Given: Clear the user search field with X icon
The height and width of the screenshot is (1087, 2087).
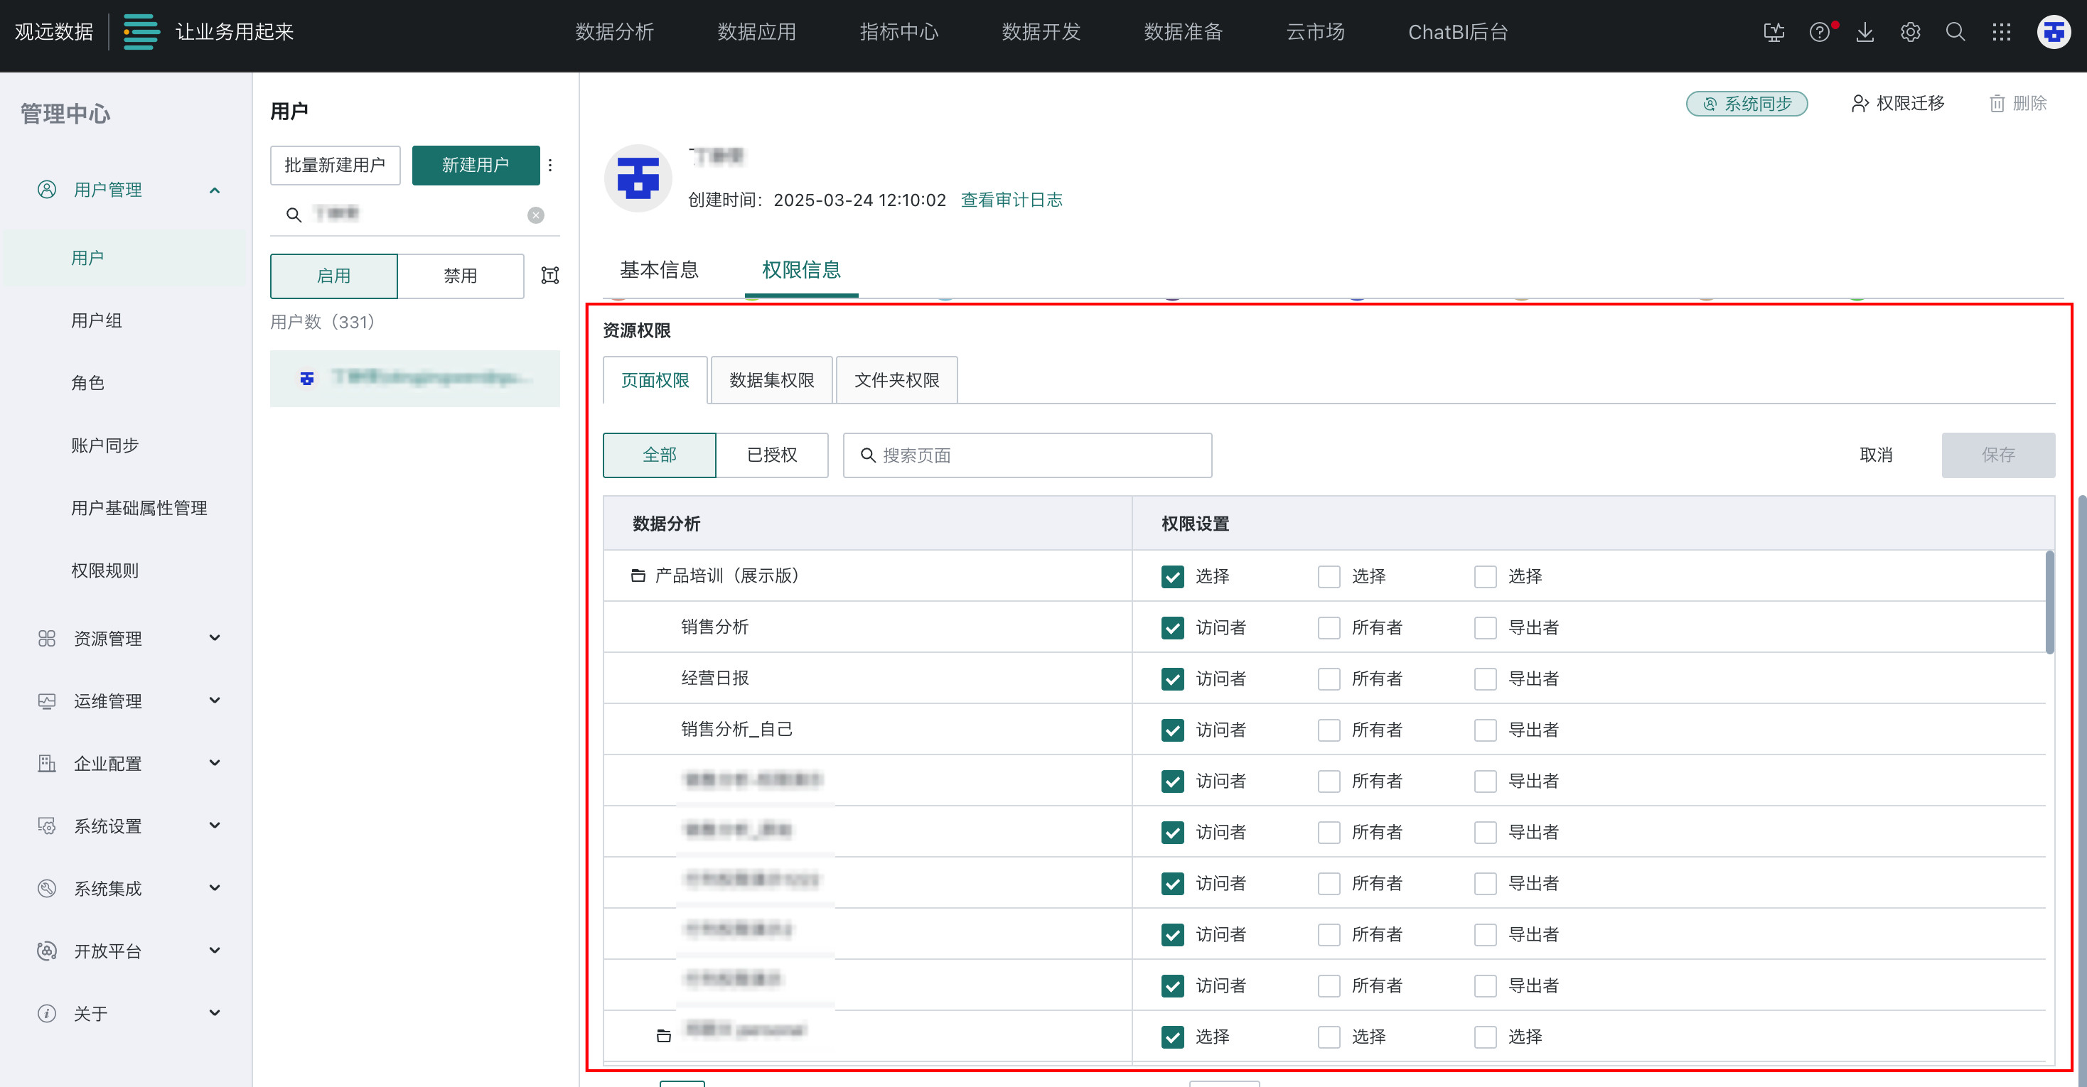Looking at the screenshot, I should 535,215.
